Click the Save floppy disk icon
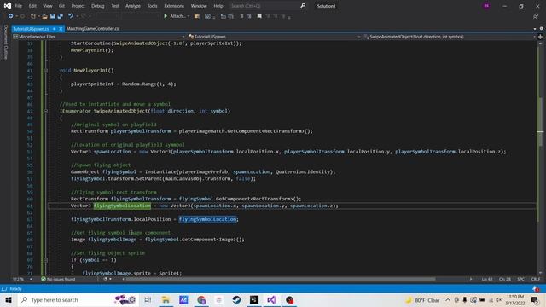546x307 pixels. tap(53, 16)
